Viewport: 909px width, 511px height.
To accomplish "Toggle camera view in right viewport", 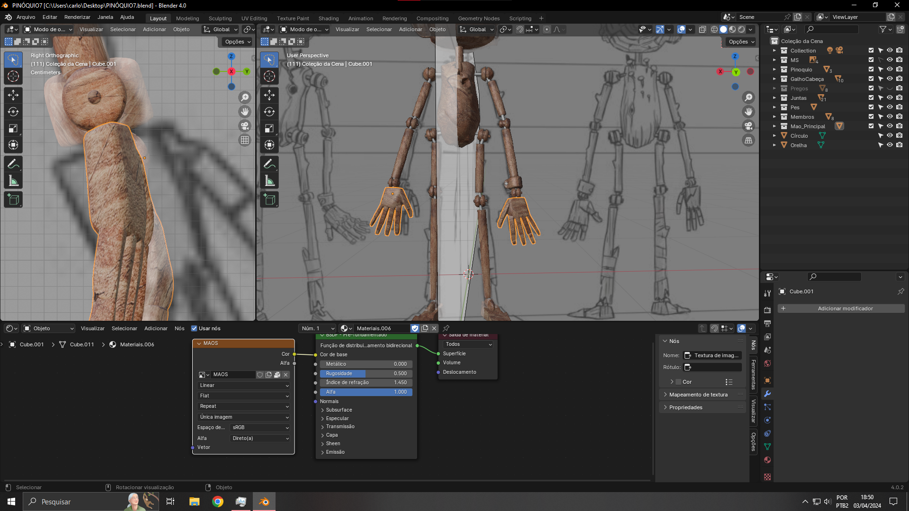I will (x=749, y=126).
